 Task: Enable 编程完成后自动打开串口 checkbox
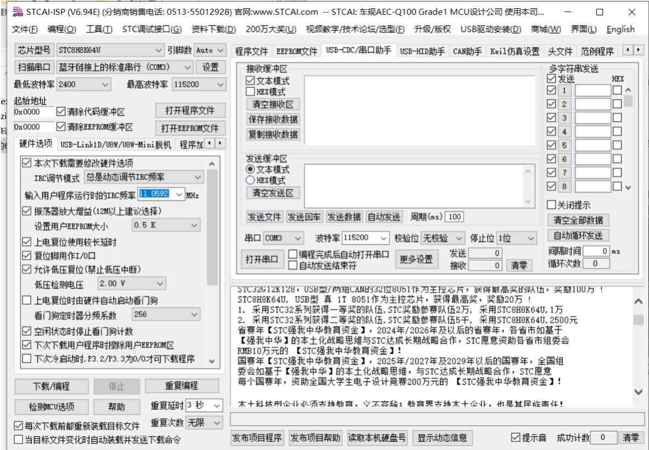point(293,254)
